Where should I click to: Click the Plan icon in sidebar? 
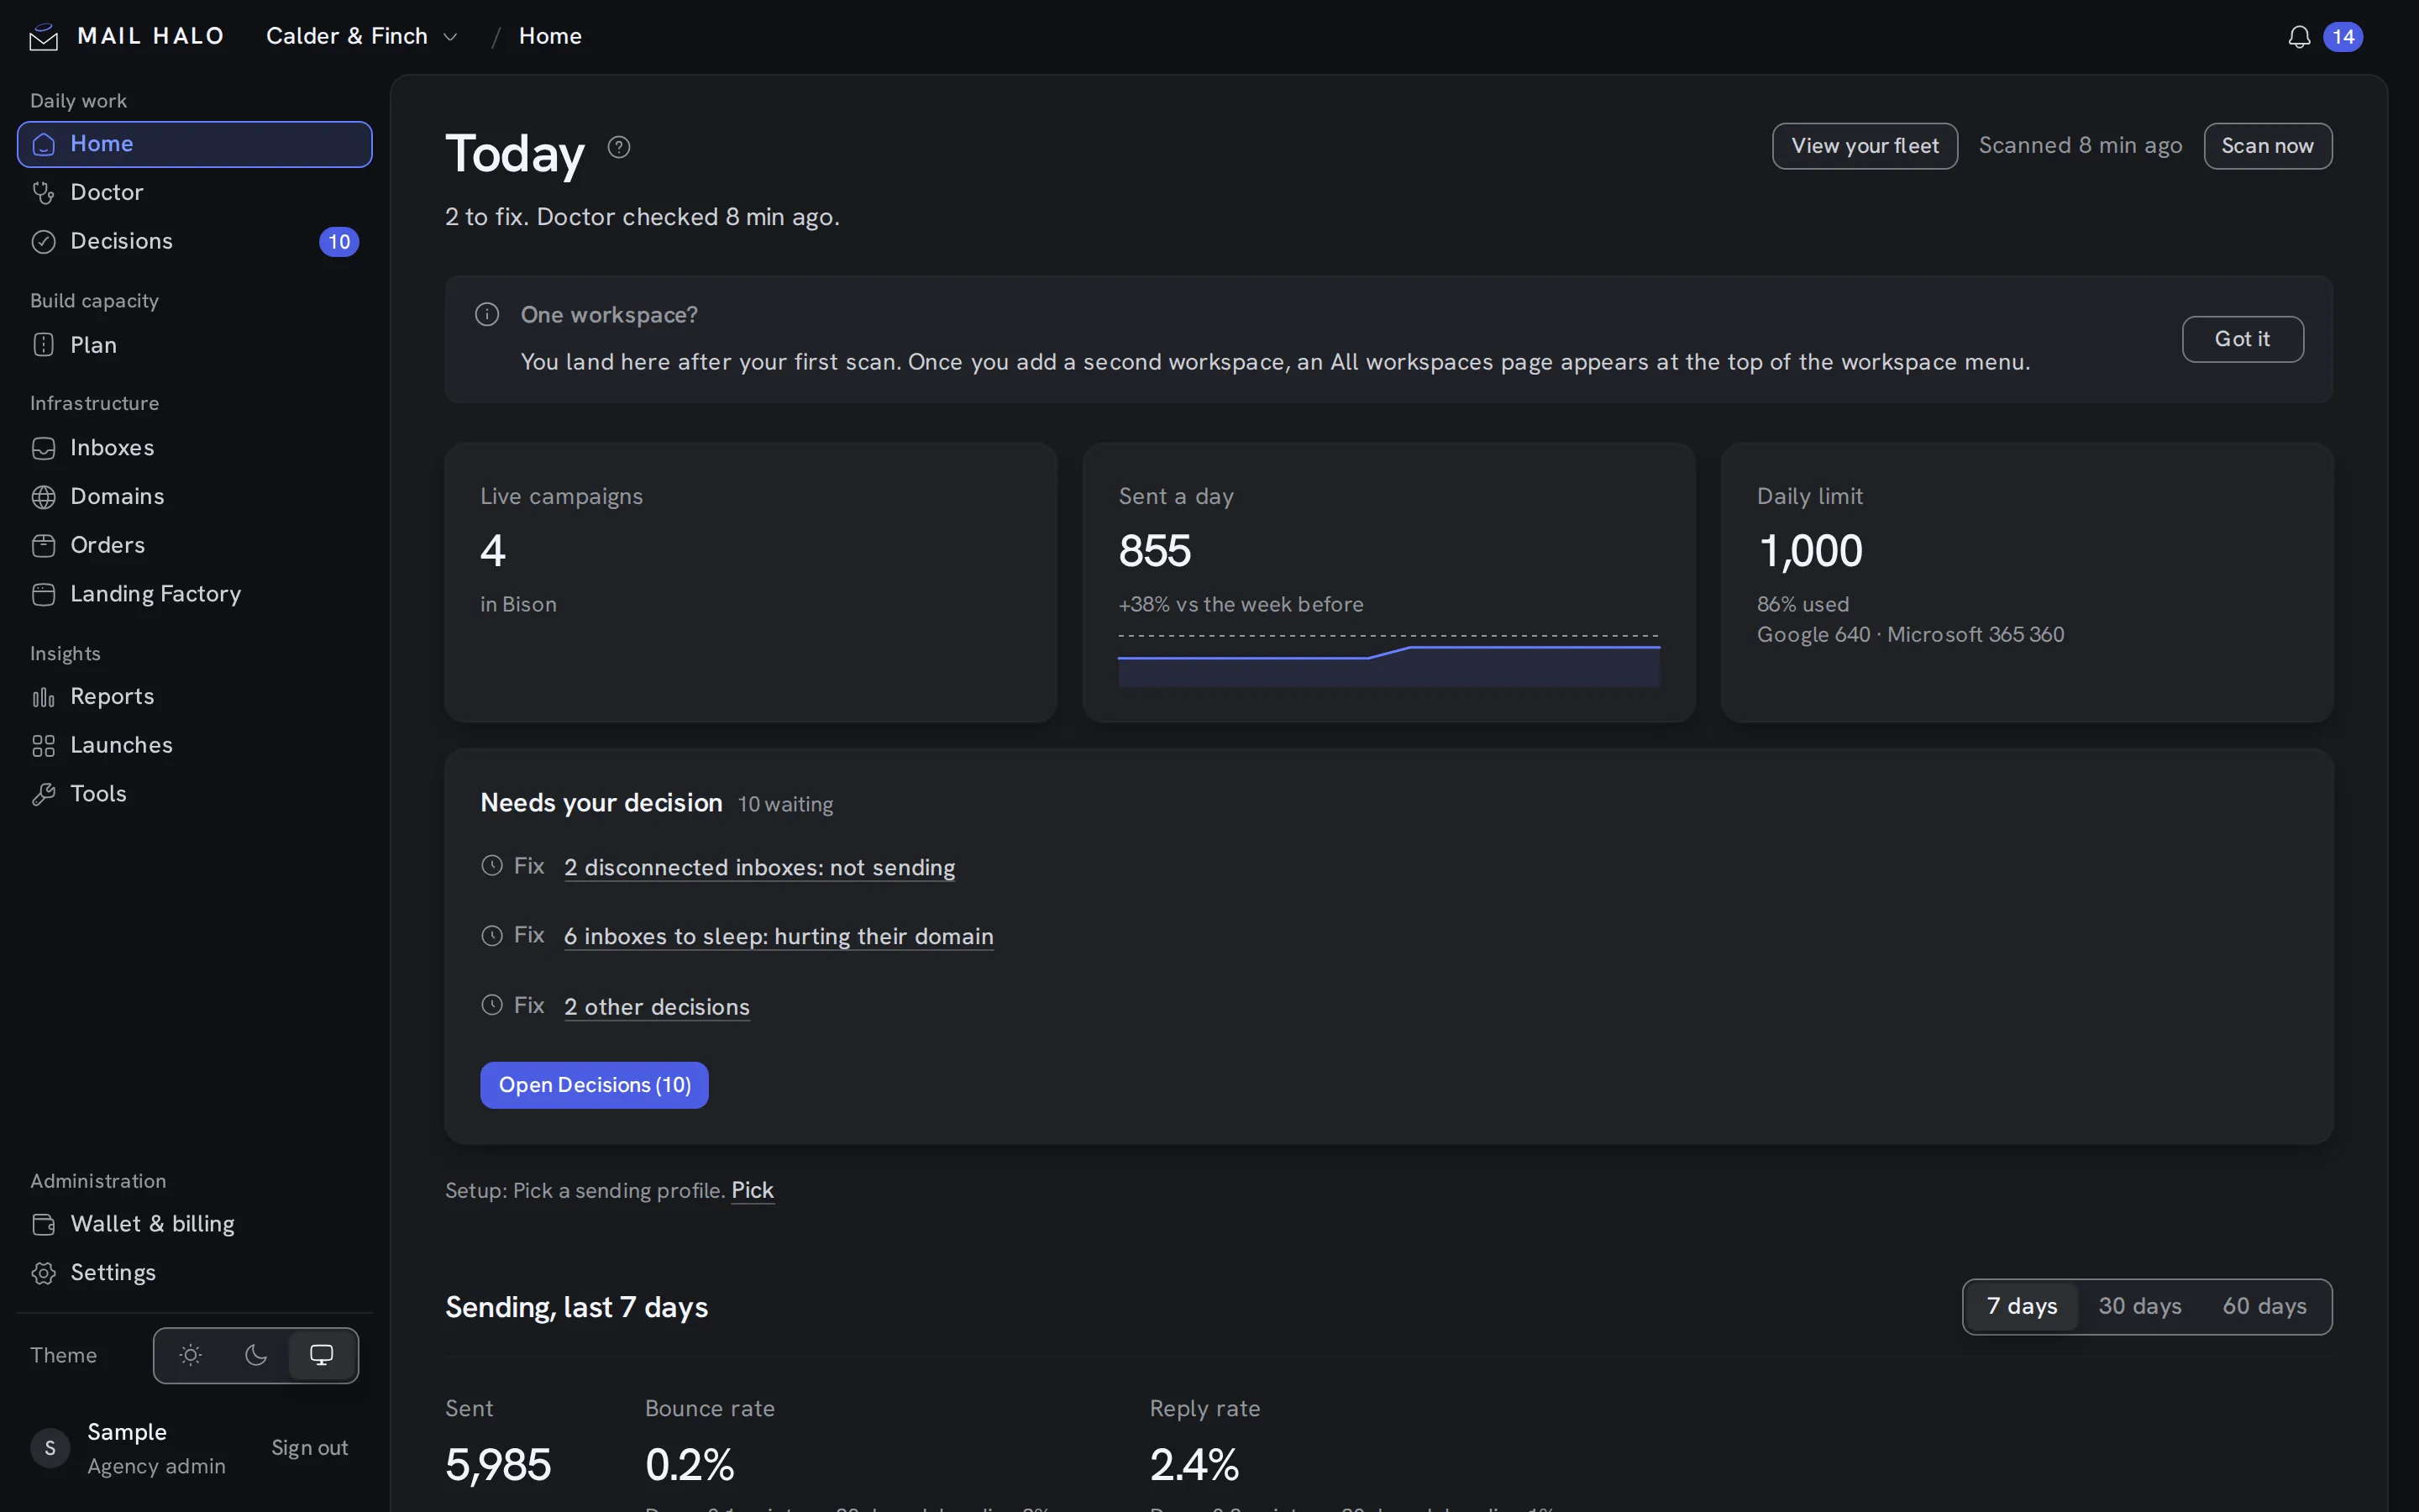44,345
